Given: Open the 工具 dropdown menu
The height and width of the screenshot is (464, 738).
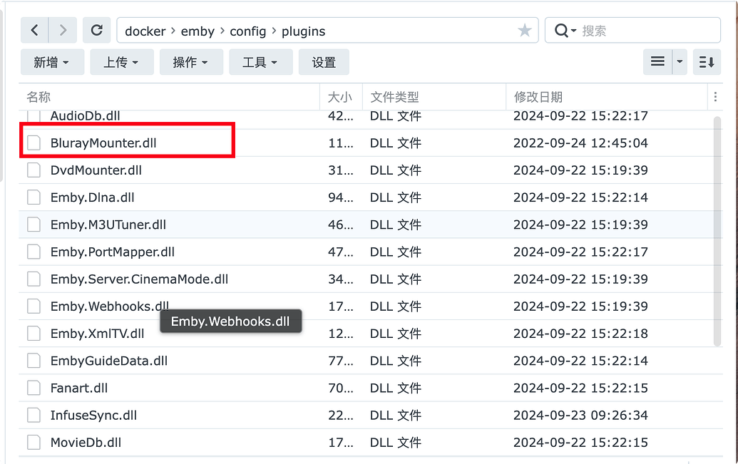Looking at the screenshot, I should click(x=261, y=61).
